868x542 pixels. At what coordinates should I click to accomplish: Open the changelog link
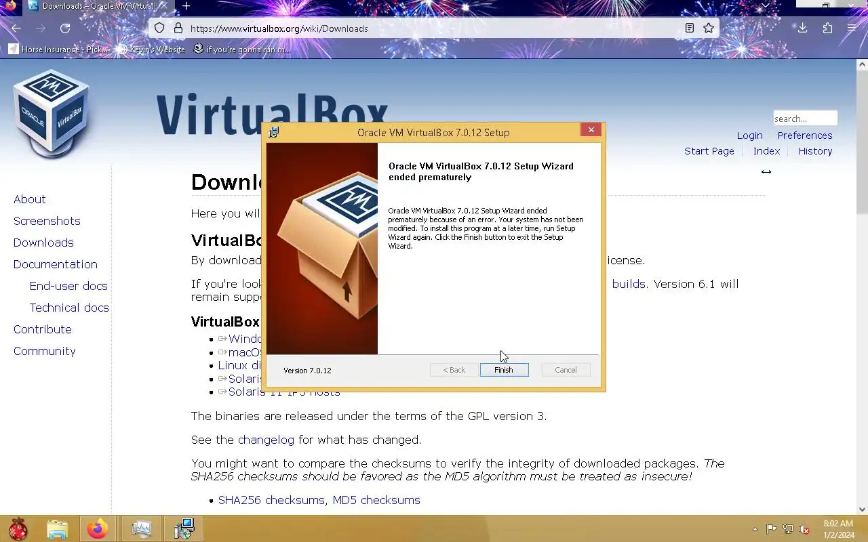pos(266,440)
